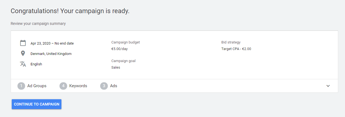Click the Target CPA bid strategy value
345x117 pixels.
(236, 49)
